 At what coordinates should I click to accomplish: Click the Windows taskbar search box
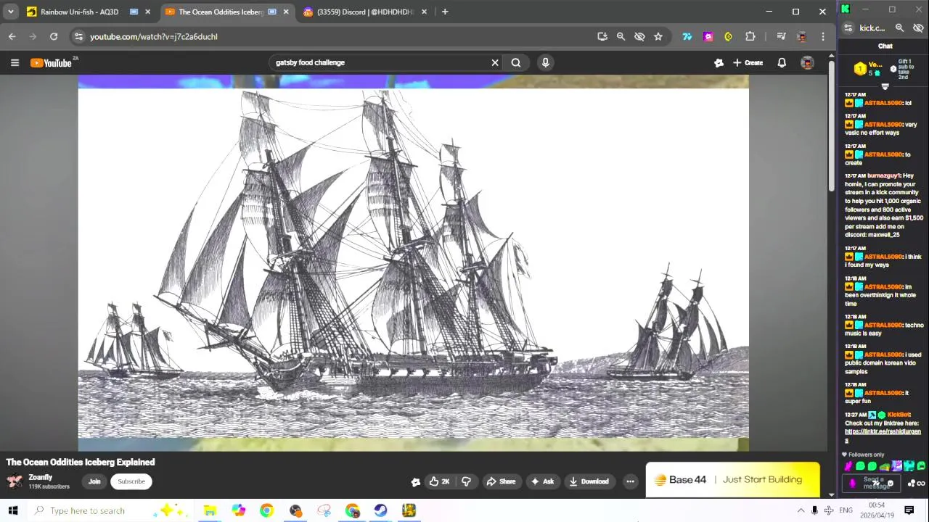click(x=109, y=510)
